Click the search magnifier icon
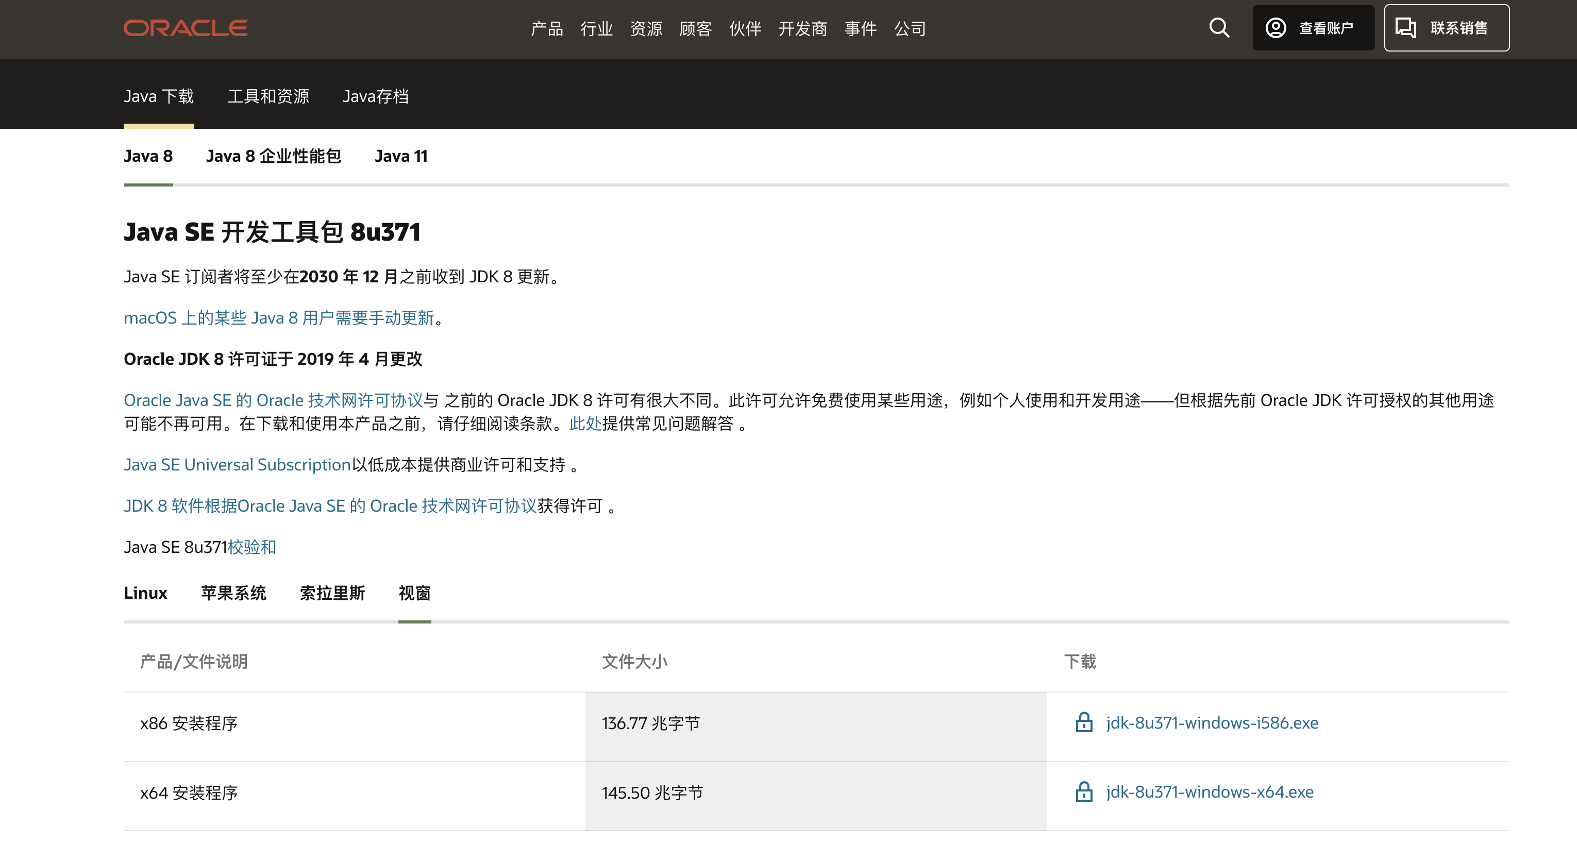The height and width of the screenshot is (843, 1577). pyautogui.click(x=1219, y=27)
